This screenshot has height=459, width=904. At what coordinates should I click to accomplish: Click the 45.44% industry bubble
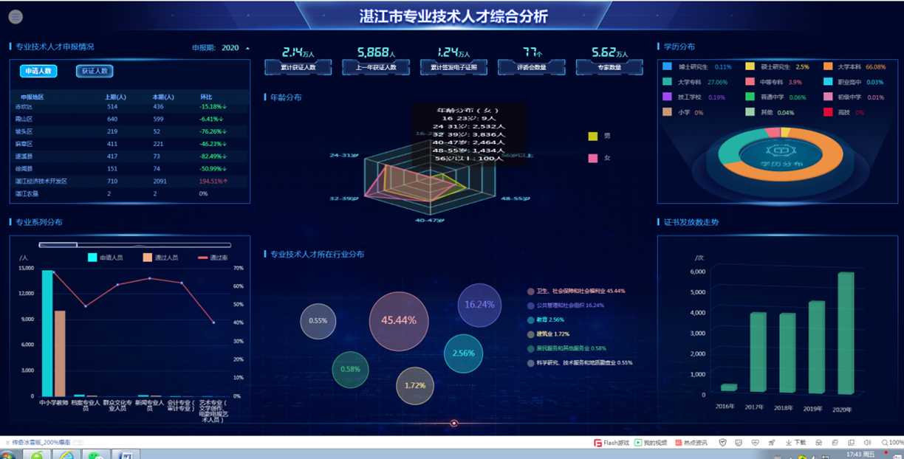tap(399, 321)
